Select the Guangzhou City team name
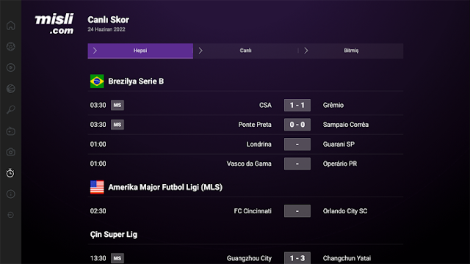This screenshot has height=264, width=470. [x=249, y=258]
